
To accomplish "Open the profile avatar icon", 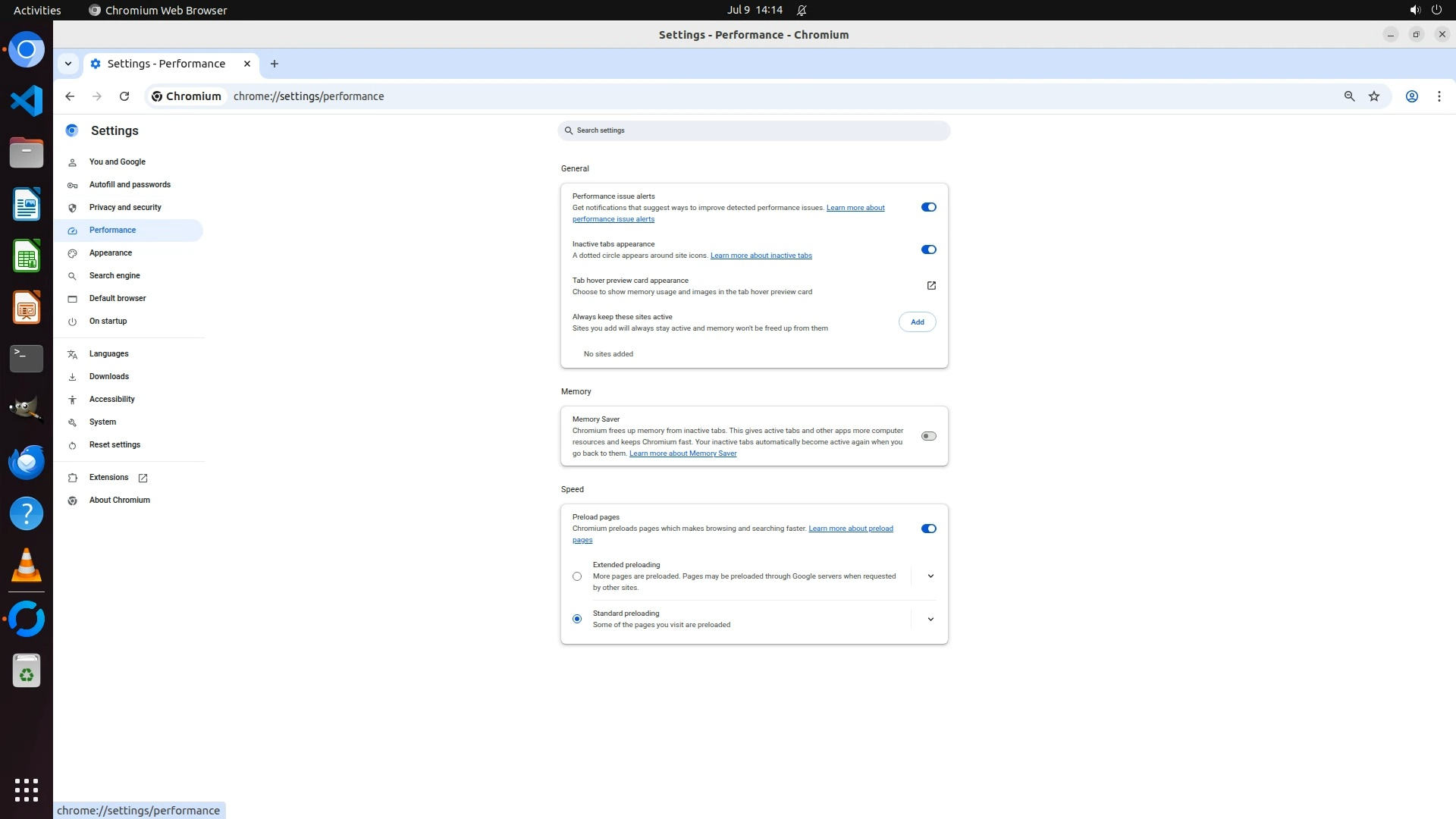I will tap(1411, 96).
